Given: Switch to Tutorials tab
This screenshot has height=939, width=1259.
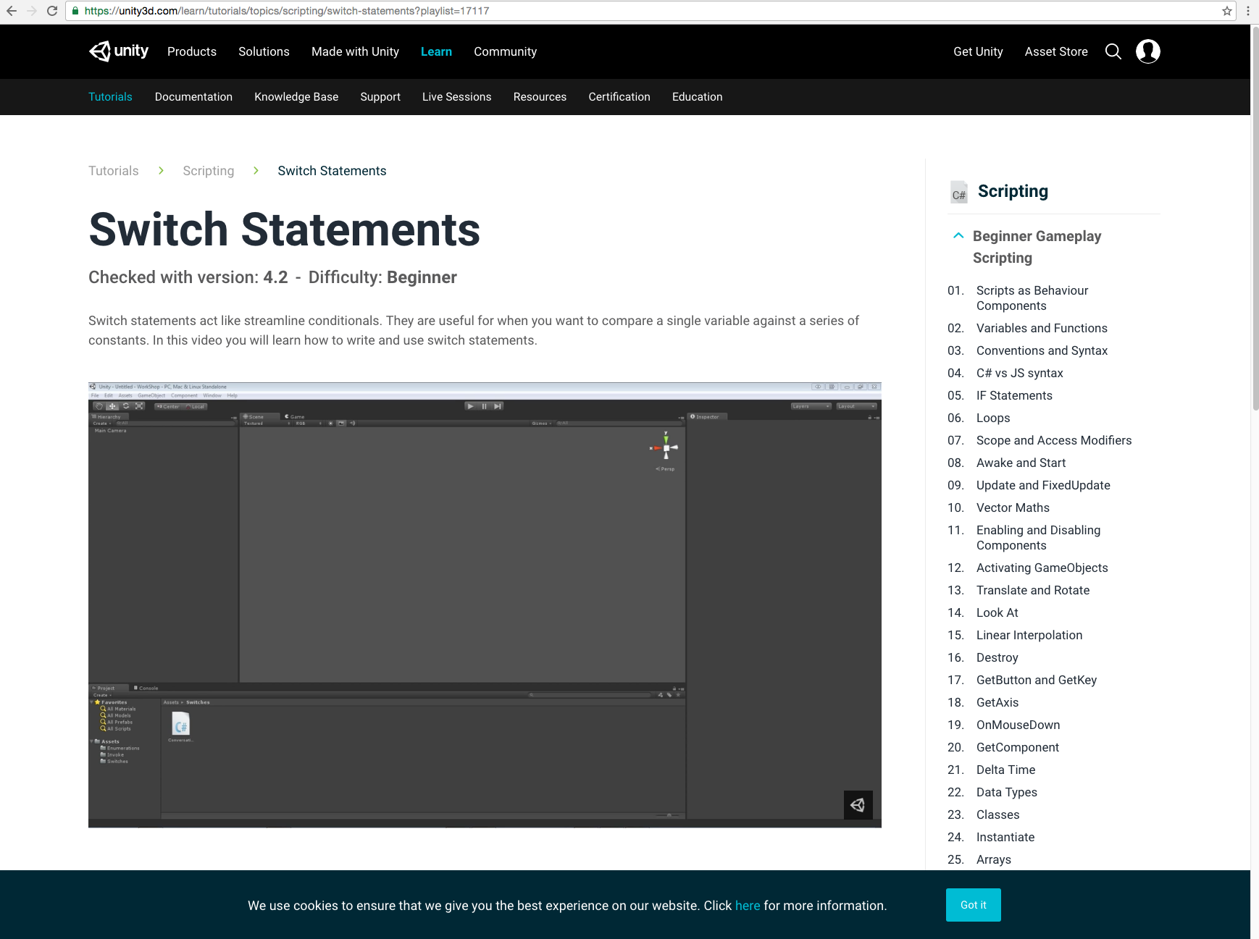Looking at the screenshot, I should tap(110, 97).
